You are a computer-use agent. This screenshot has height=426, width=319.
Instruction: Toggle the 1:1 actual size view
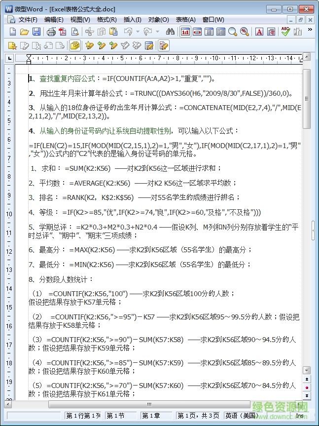[185, 32]
